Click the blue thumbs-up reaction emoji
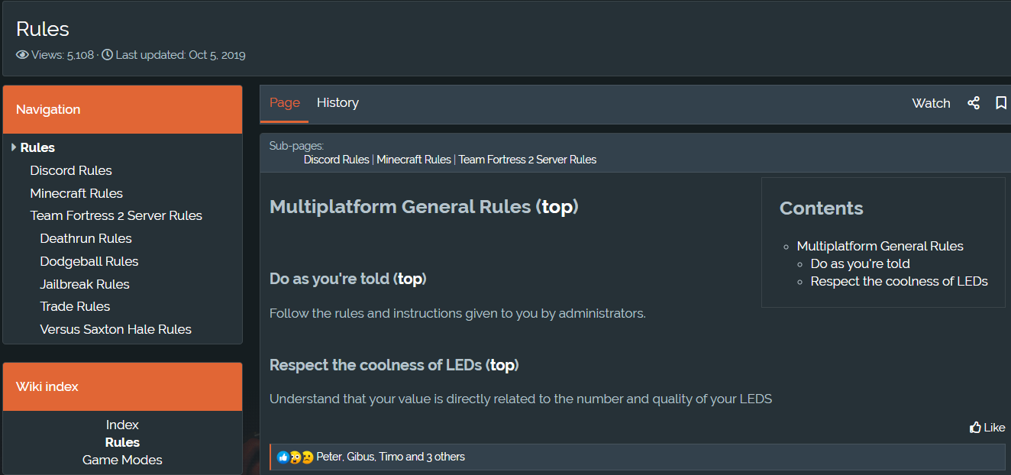 click(x=283, y=457)
